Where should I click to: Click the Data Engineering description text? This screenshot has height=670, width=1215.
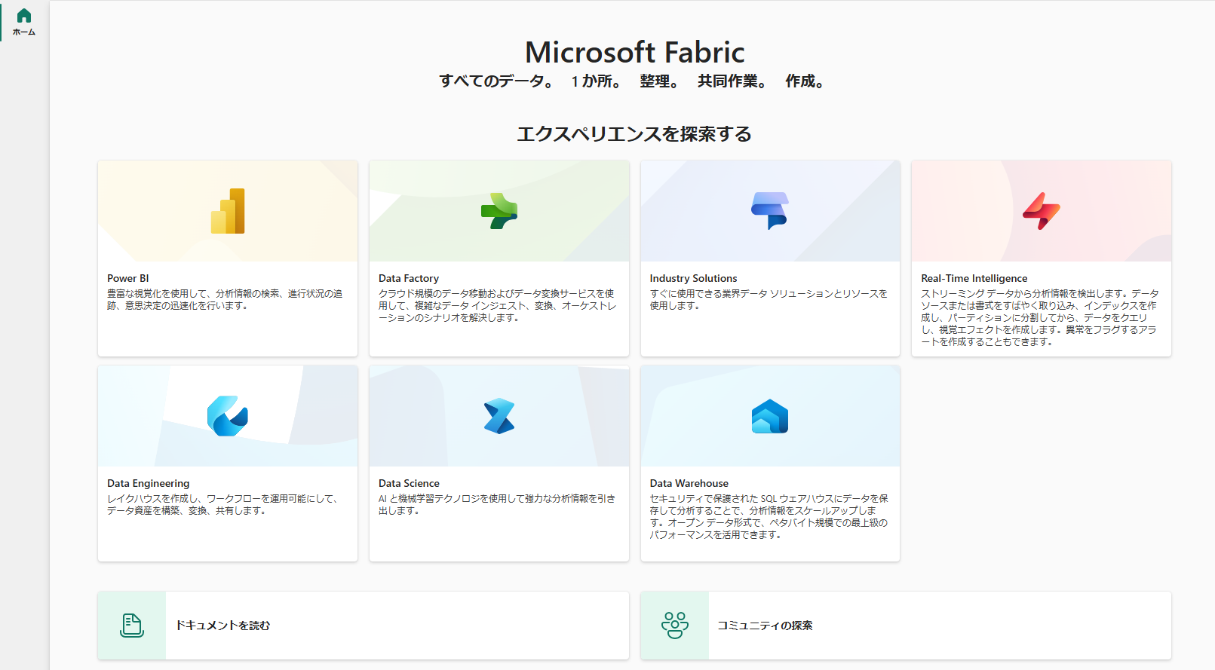(223, 504)
